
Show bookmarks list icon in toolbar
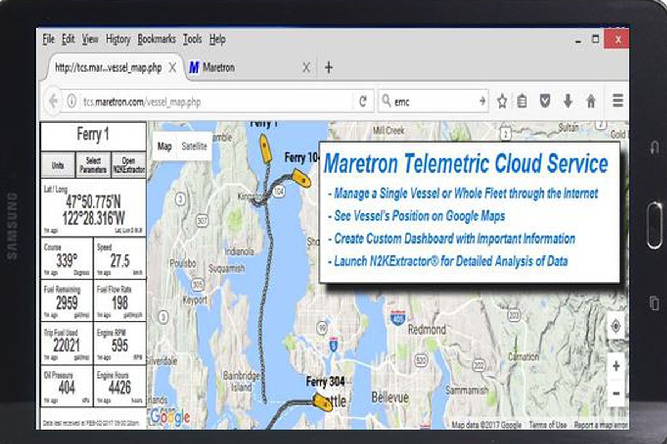pyautogui.click(x=522, y=101)
